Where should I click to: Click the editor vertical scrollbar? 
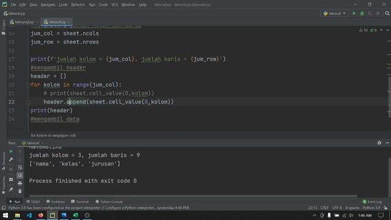click(389, 97)
